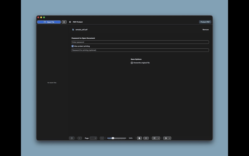
Task: Focus the Password for printing field
Action: [140, 50]
